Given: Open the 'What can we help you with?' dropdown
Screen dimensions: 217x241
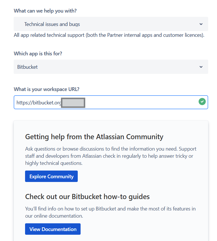Looking at the screenshot, I should point(111,24).
